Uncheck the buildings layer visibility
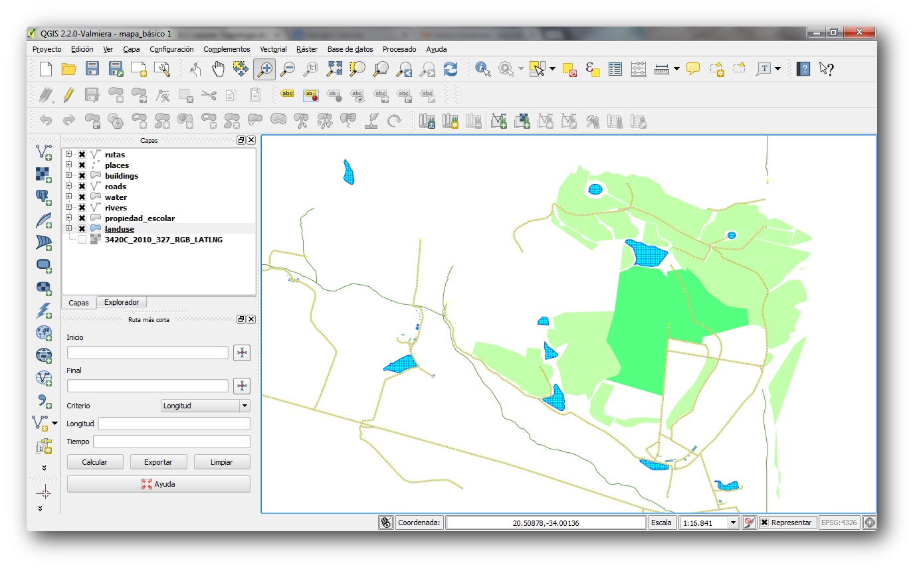 click(x=82, y=176)
